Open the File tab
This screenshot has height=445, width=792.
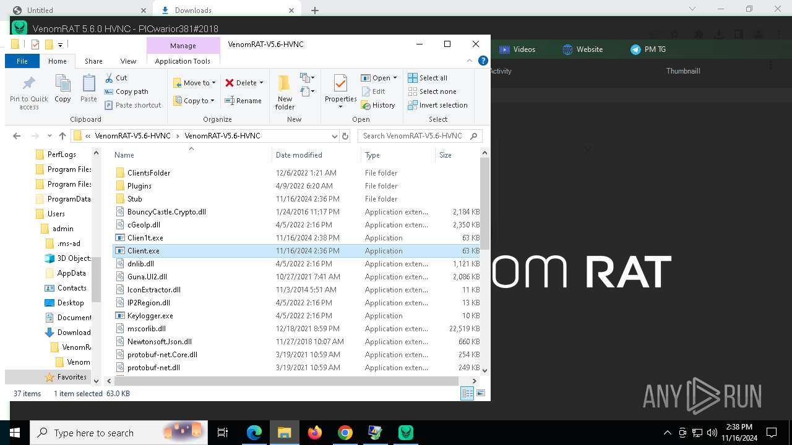tap(22, 61)
